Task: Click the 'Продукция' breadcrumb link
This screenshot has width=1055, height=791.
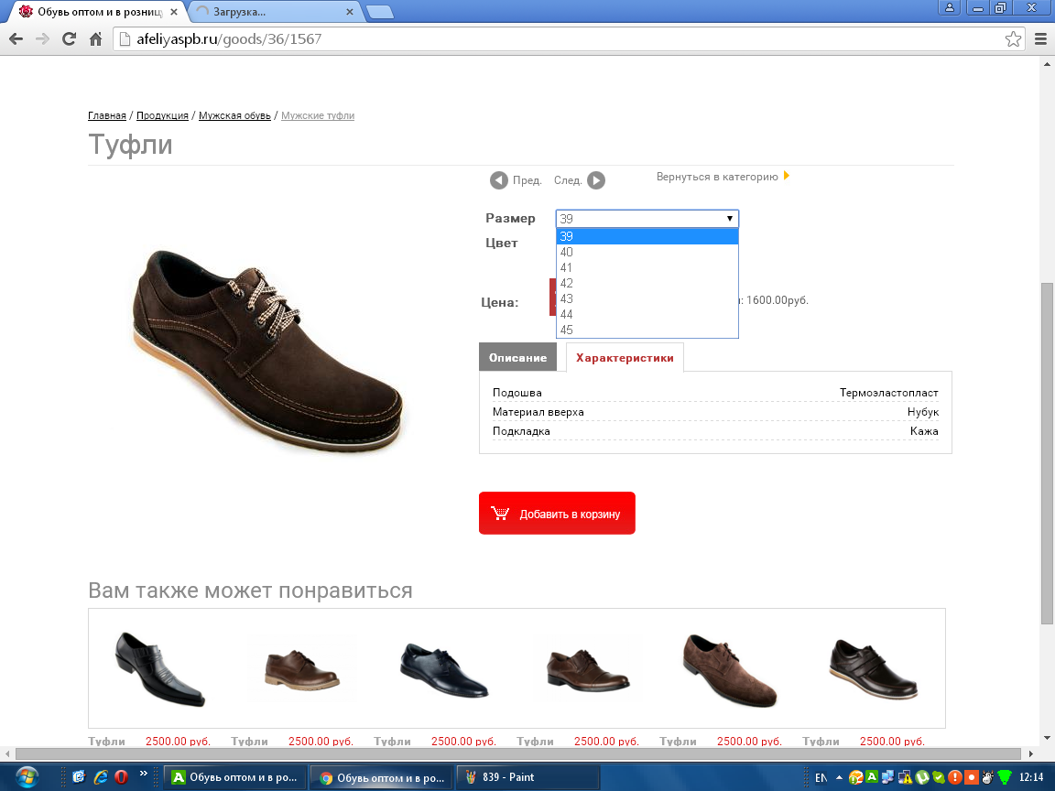Action: (162, 115)
